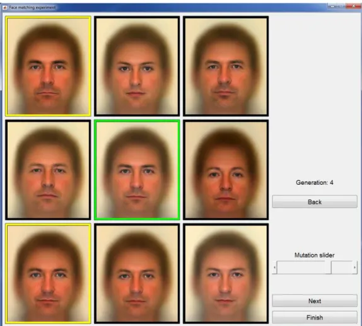The width and height of the screenshot is (362, 326).
Task: Select the middle-row right face image
Action: 226,170
